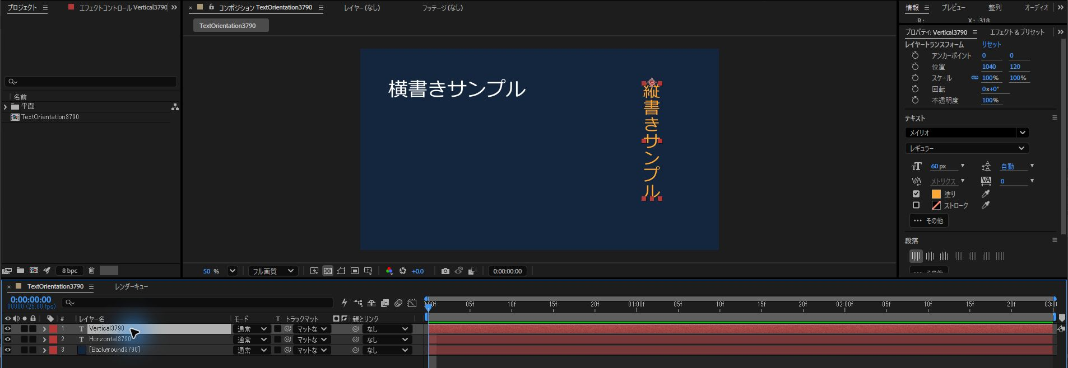
Task: Enable frame blending for the composition
Action: tap(385, 303)
